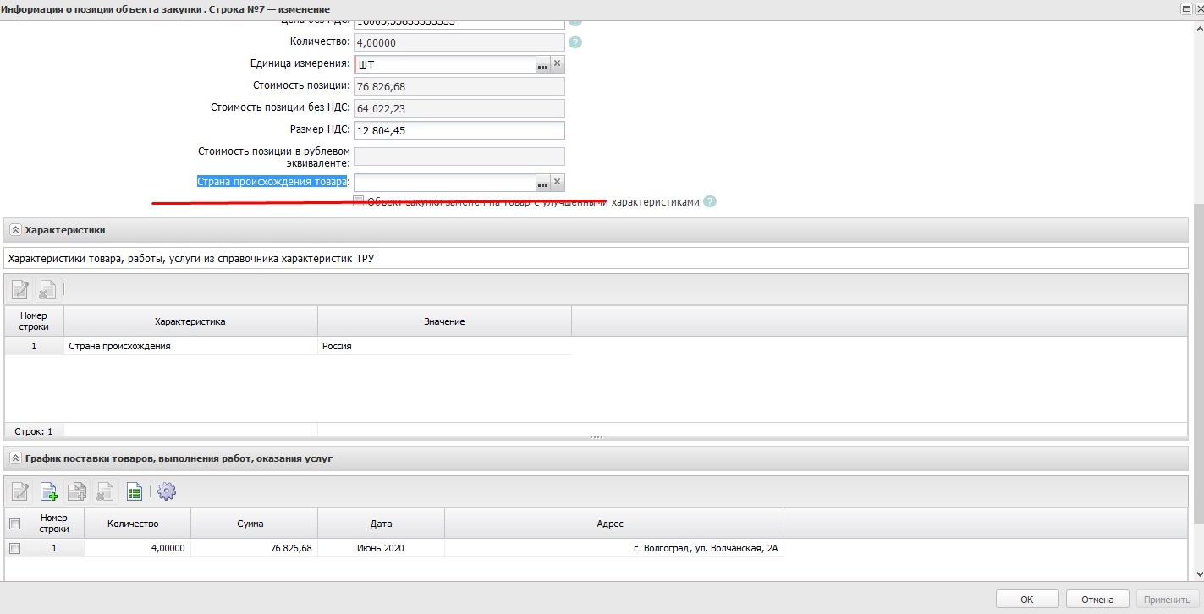Select all rows checkbox in delivery schedule header

[x=14, y=524]
